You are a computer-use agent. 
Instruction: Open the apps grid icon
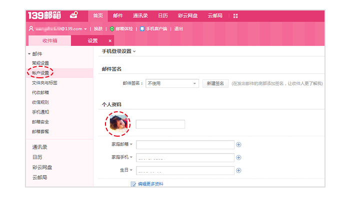[235, 16]
